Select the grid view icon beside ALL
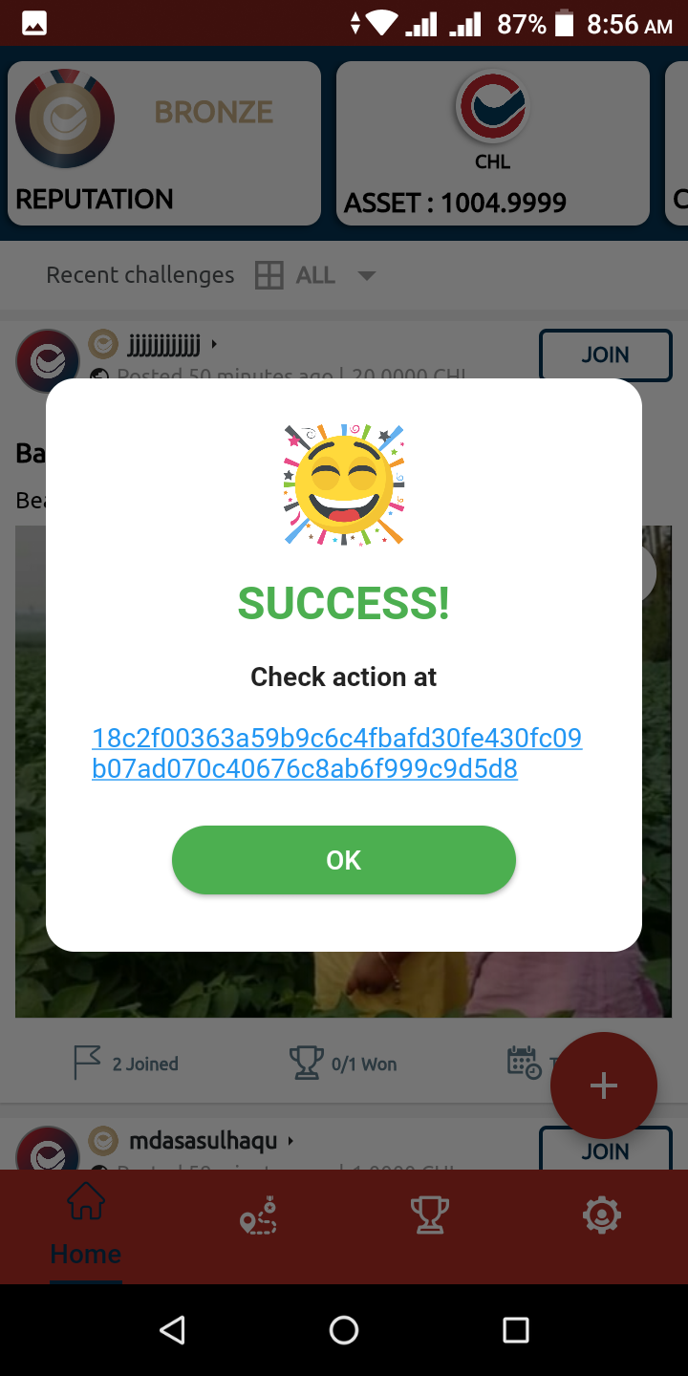Image resolution: width=688 pixels, height=1376 pixels. click(x=269, y=275)
